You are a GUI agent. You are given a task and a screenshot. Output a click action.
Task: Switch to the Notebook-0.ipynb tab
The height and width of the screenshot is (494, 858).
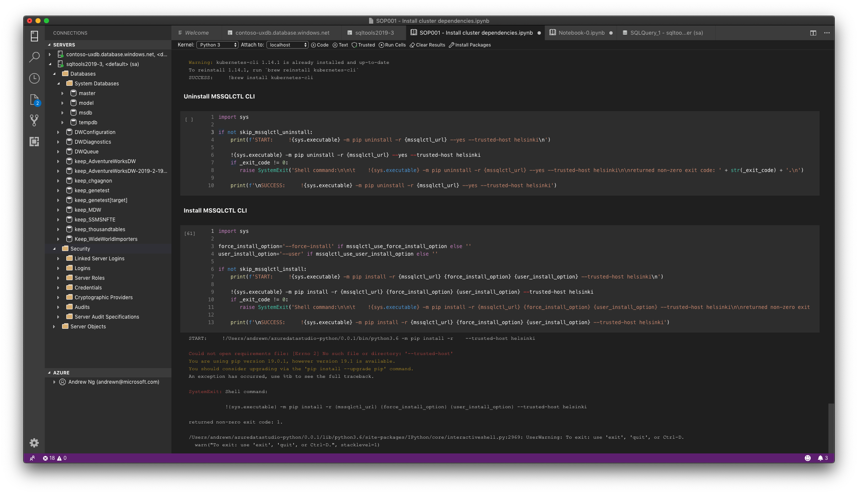[581, 33]
